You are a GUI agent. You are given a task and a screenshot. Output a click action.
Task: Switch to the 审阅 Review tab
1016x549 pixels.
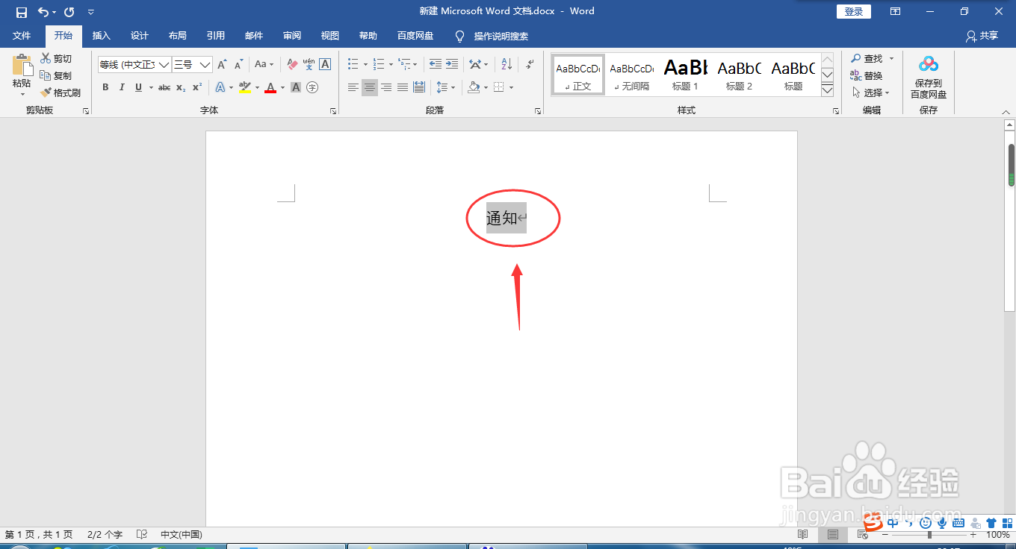pyautogui.click(x=292, y=36)
